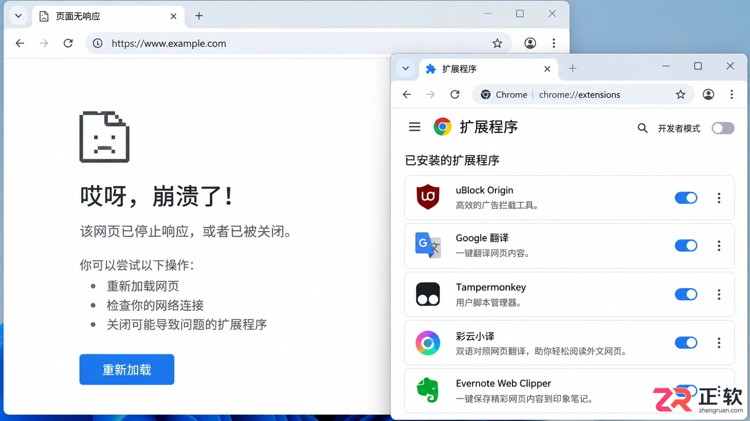Image resolution: width=750 pixels, height=421 pixels.
Task: Go back in extensions window
Action: tap(407, 95)
